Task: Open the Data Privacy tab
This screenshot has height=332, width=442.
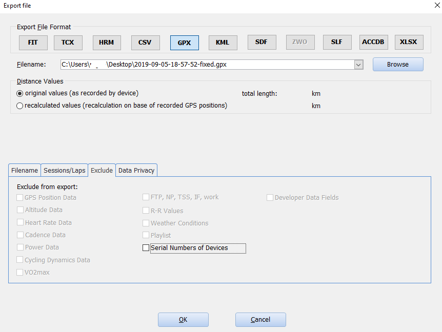Action: point(136,171)
